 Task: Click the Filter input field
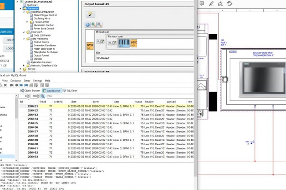tap(120, 96)
